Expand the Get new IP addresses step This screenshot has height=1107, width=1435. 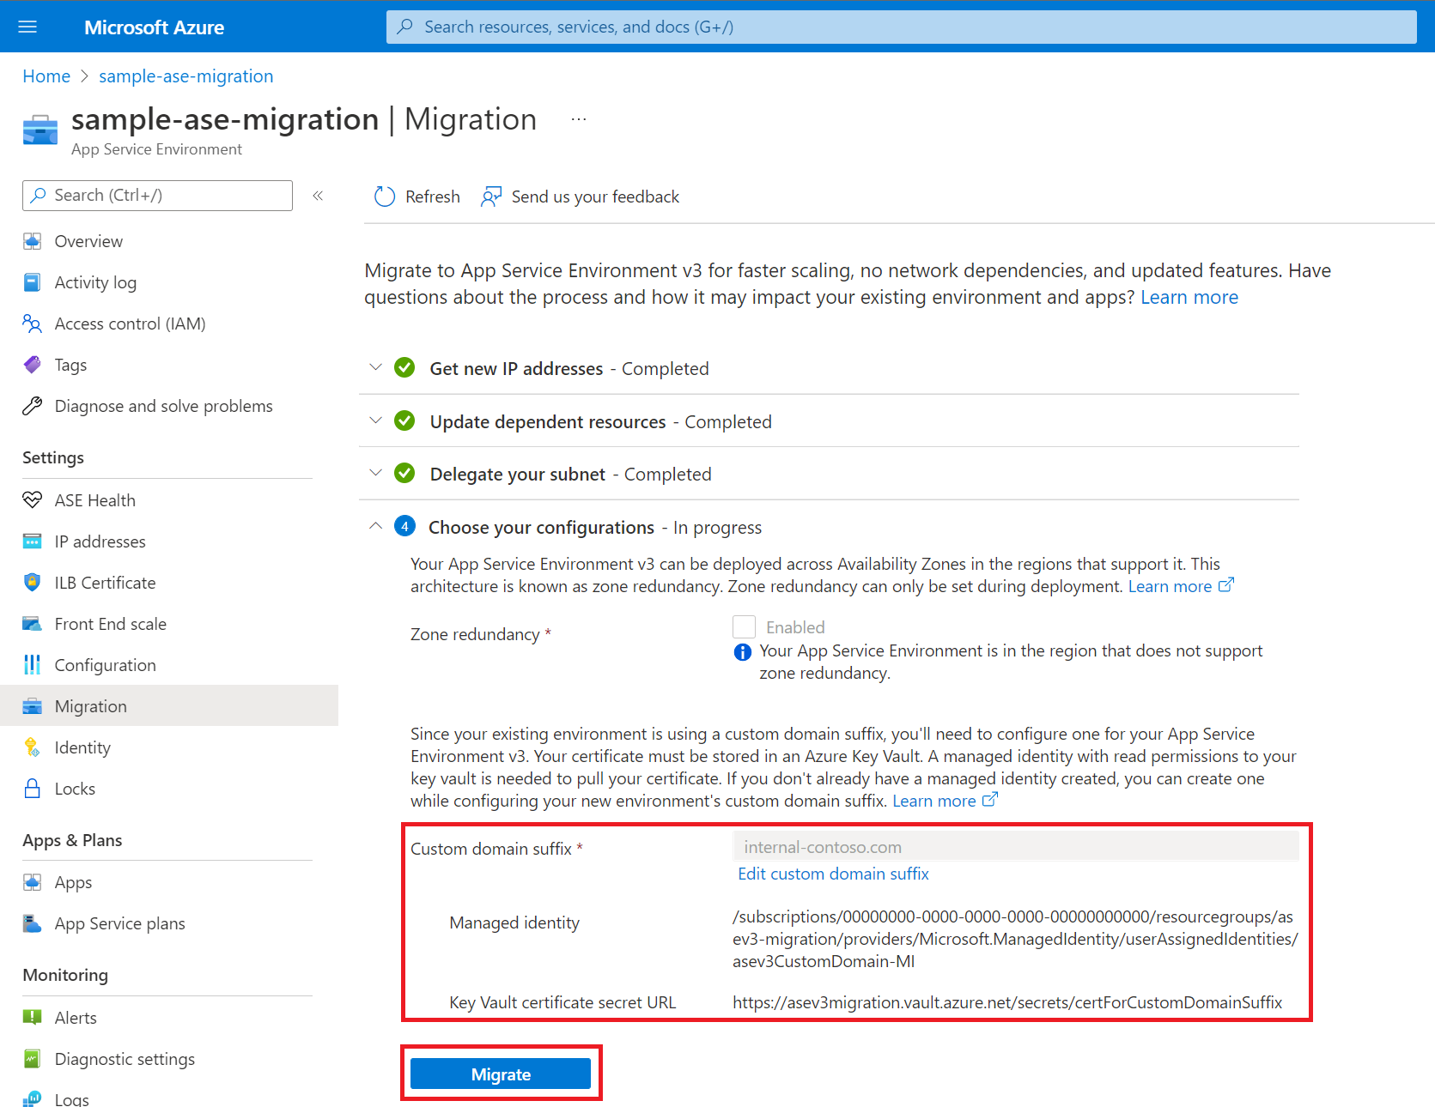375,368
